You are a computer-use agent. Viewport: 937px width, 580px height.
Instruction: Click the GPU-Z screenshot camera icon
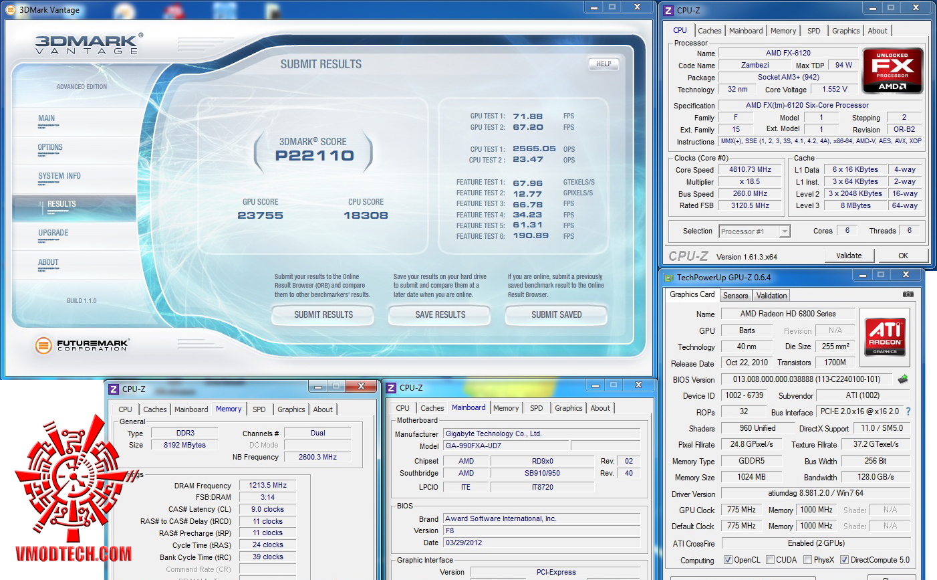click(908, 294)
